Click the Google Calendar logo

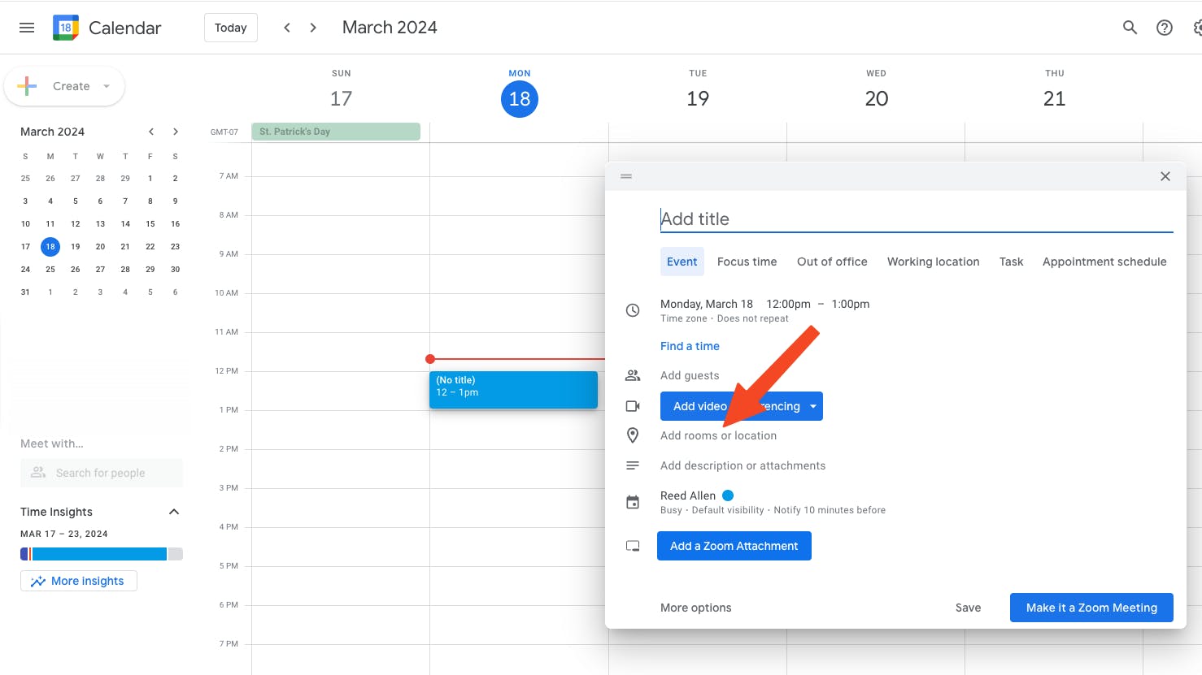pos(66,28)
